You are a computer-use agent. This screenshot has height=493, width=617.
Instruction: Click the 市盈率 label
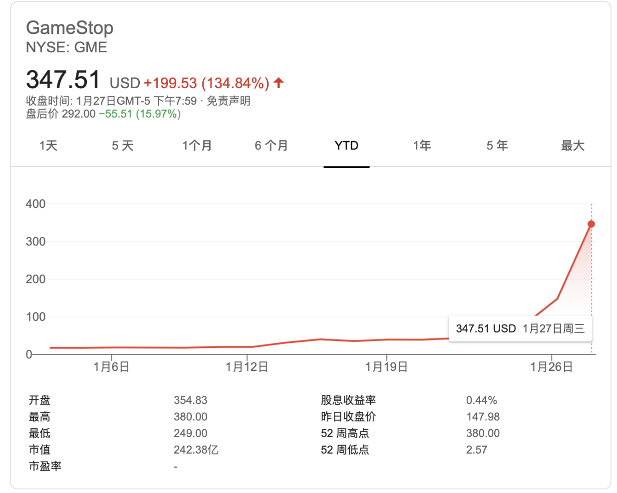point(45,466)
